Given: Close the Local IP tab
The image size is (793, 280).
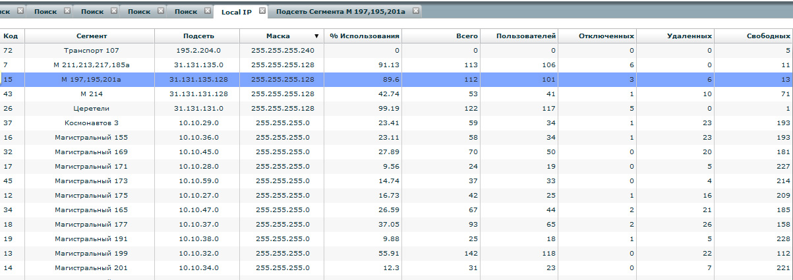Looking at the screenshot, I should (262, 11).
